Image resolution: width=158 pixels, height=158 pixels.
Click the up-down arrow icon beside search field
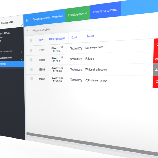pos(28,31)
